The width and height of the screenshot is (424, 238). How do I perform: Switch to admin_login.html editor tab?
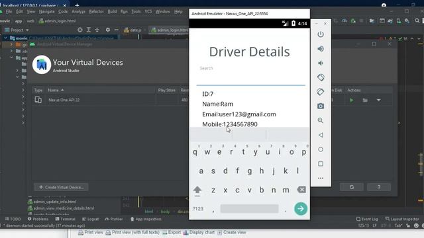pos(170,30)
